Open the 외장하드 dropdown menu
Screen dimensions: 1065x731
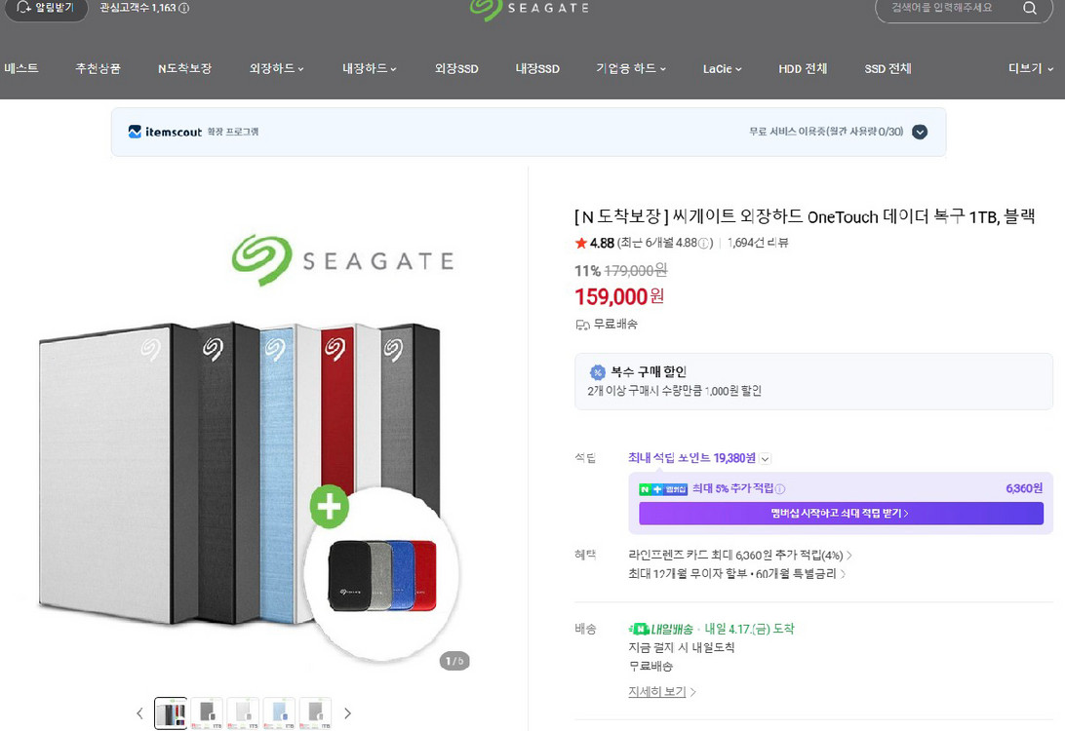(276, 68)
